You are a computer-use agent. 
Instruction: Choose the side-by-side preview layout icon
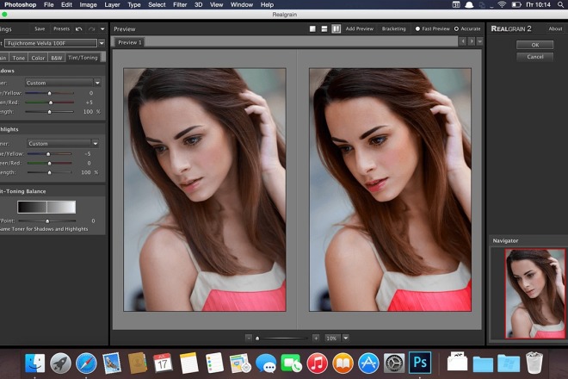336,28
